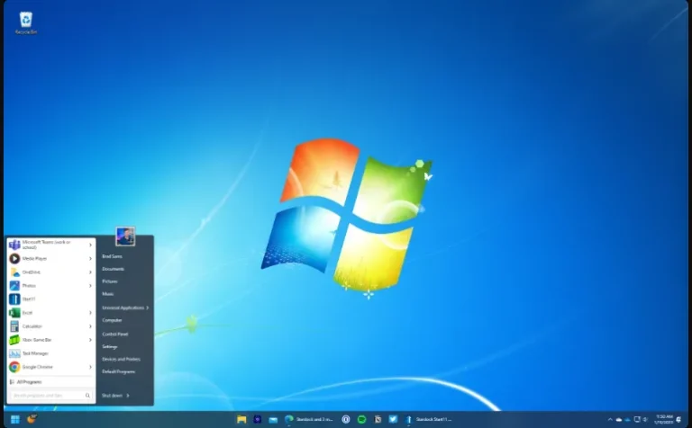
Task: Open the Recycle Bin on the desktop
Action: (x=26, y=22)
